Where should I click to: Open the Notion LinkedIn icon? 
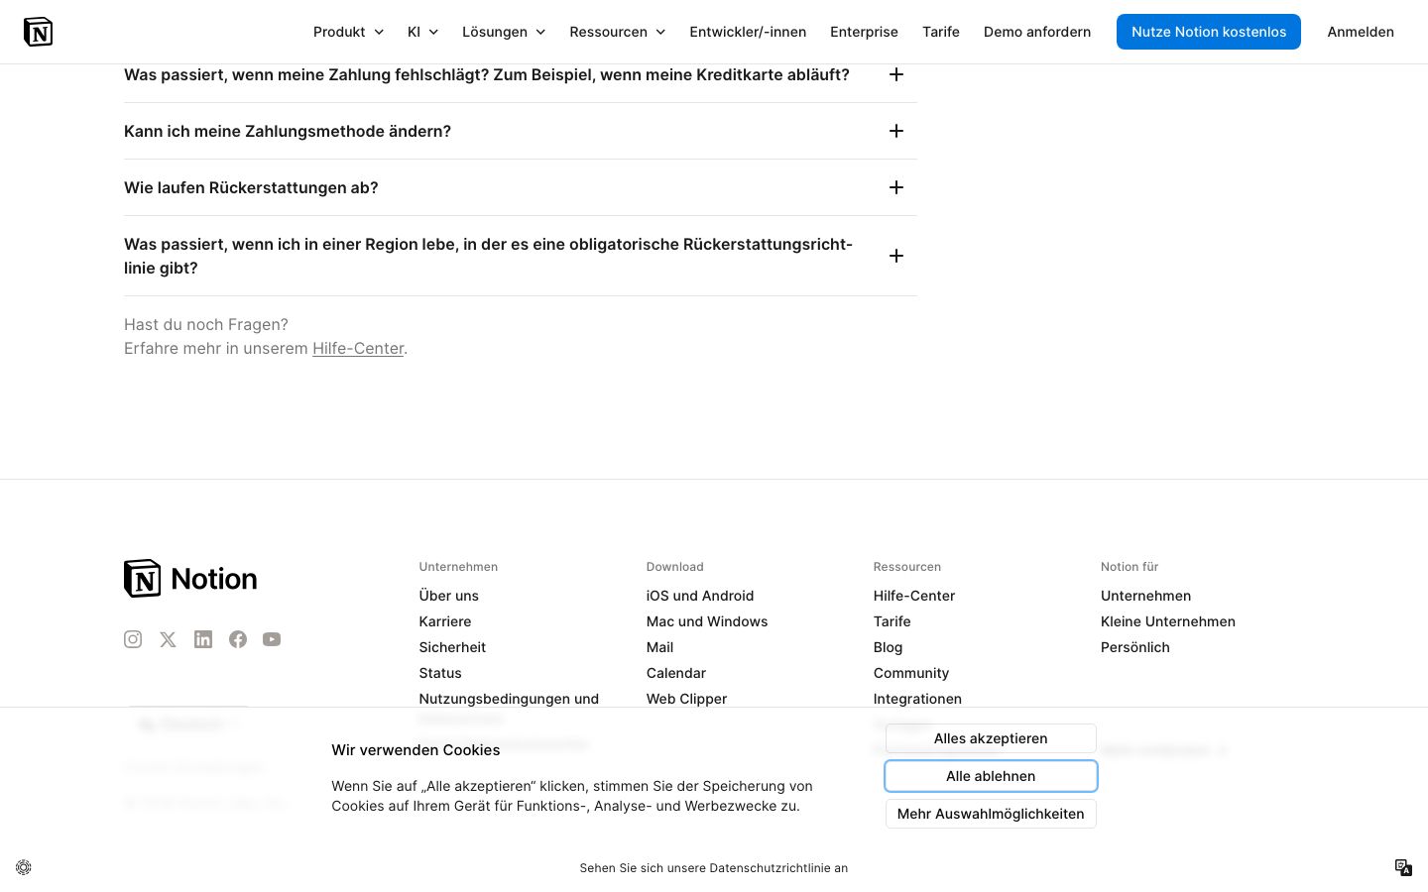click(203, 639)
